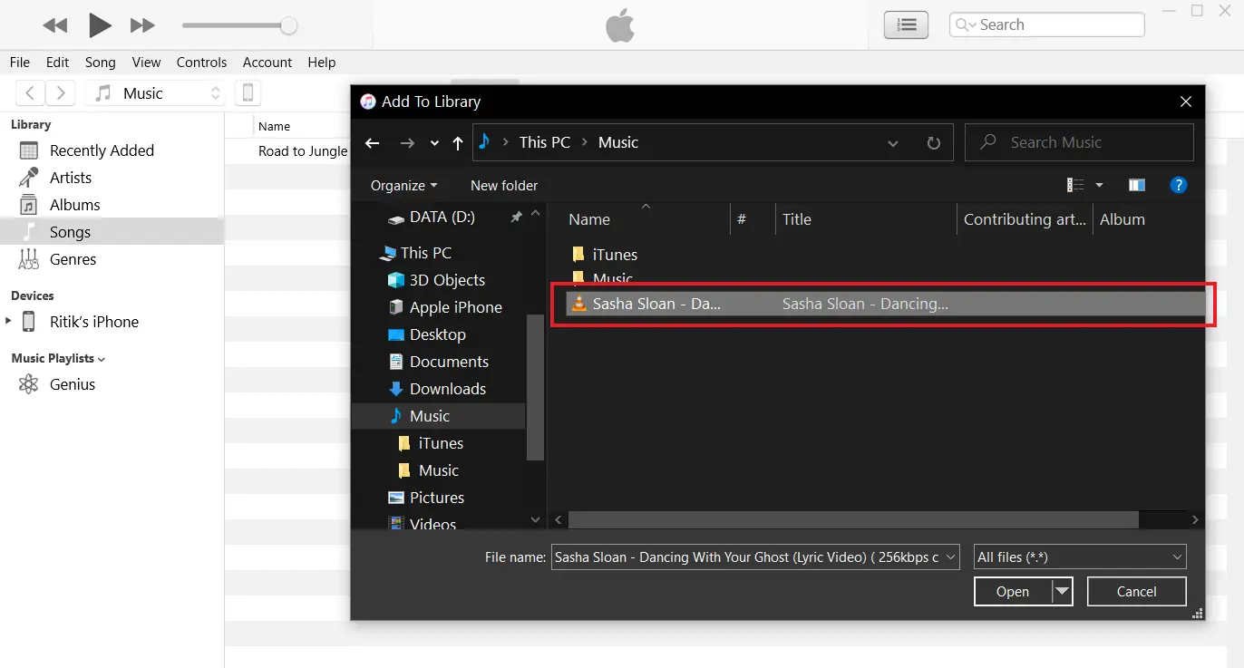The width and height of the screenshot is (1244, 668).
Task: Select Genres in Library sidebar
Action: click(x=73, y=259)
